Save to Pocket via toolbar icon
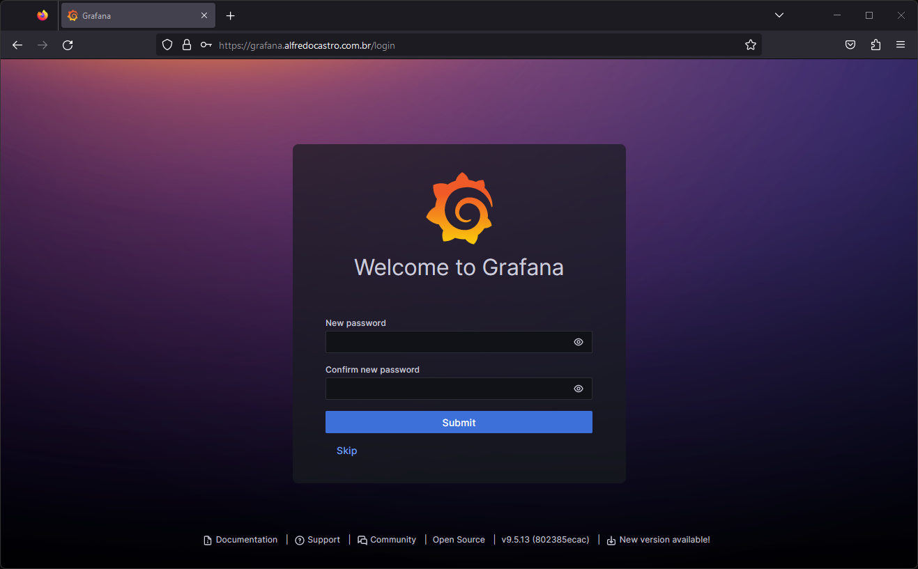The height and width of the screenshot is (569, 918). click(x=850, y=45)
